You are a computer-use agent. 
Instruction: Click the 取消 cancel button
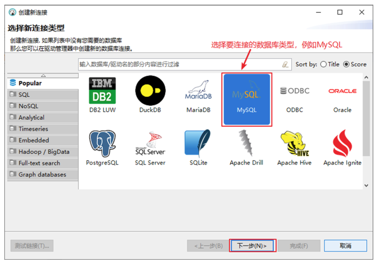coord(345,246)
